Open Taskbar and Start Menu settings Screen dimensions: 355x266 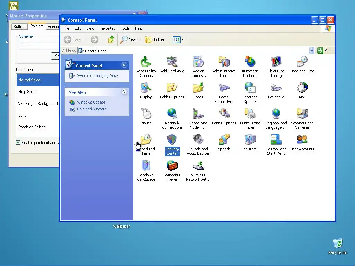276,145
